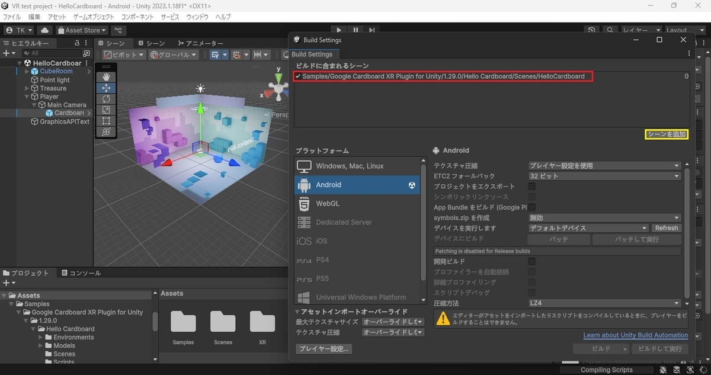Toggle the HelloCardboard scene checkbox
711x375 pixels.
(297, 76)
